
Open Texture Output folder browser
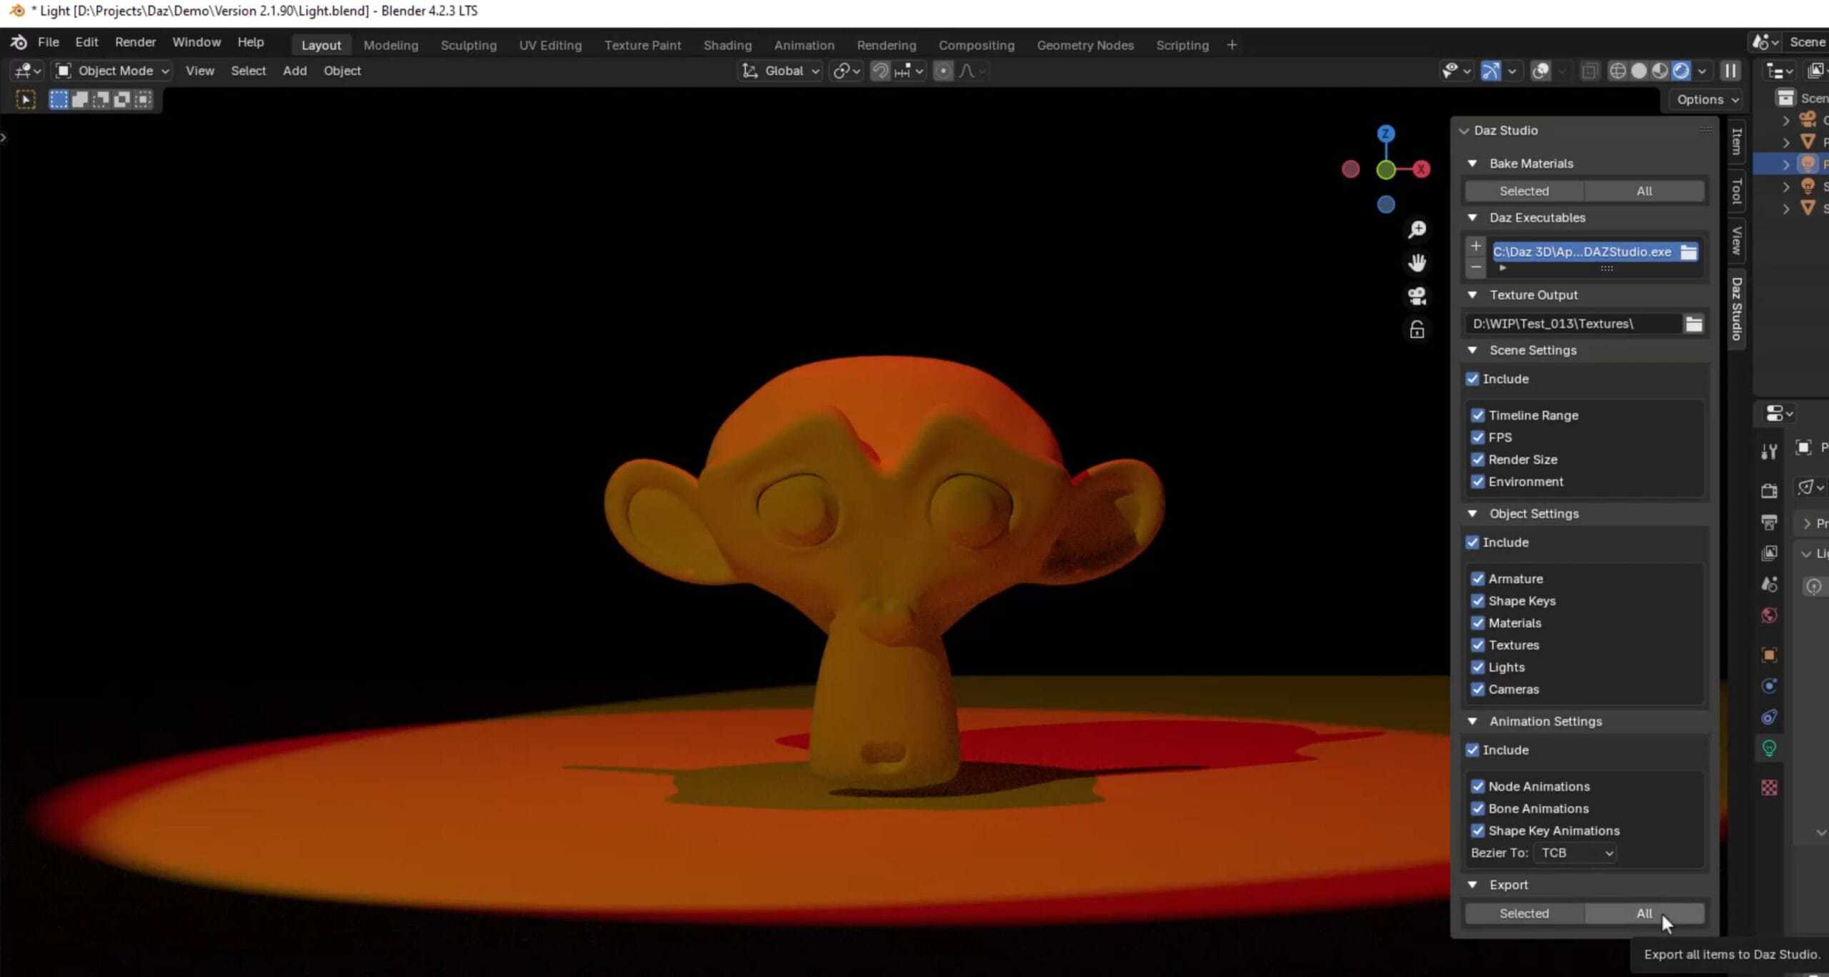pos(1693,324)
